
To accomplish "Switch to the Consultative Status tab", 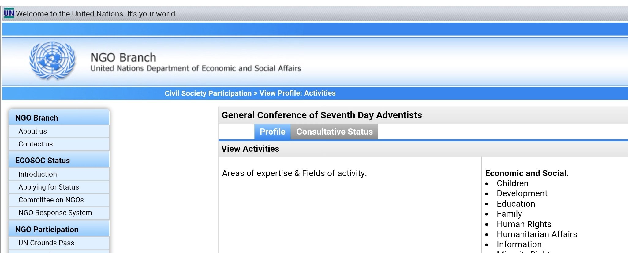I will point(335,132).
